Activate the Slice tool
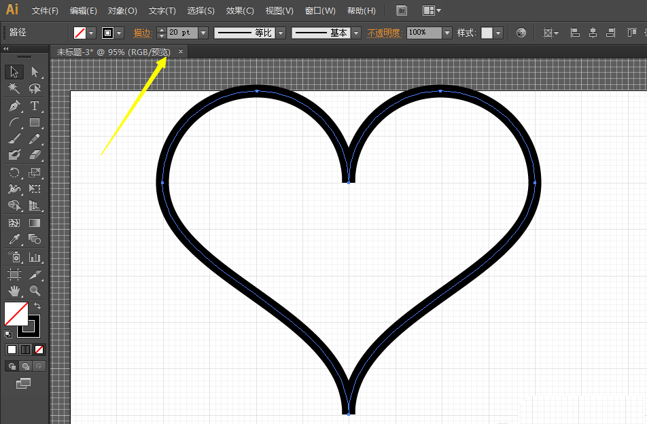 tap(35, 275)
